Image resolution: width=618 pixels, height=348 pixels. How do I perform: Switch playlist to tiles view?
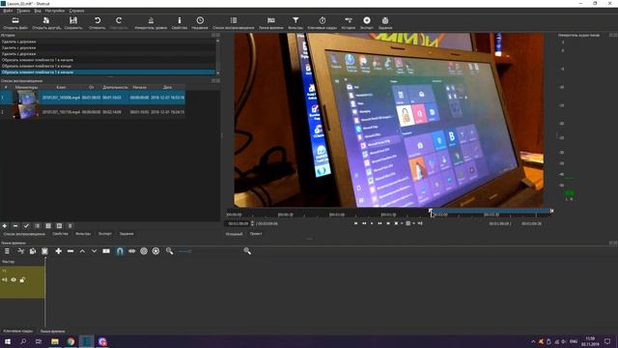click(x=48, y=226)
